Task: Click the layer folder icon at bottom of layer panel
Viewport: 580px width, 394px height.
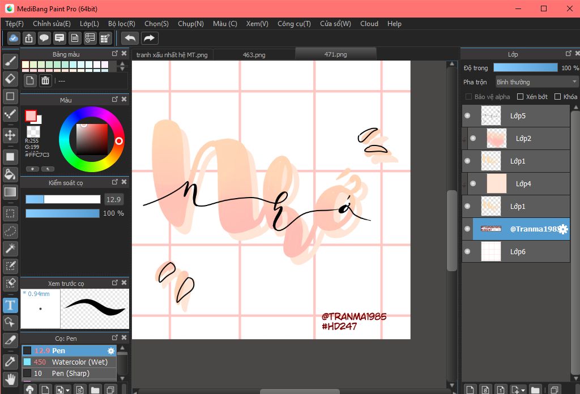Action: [x=535, y=389]
